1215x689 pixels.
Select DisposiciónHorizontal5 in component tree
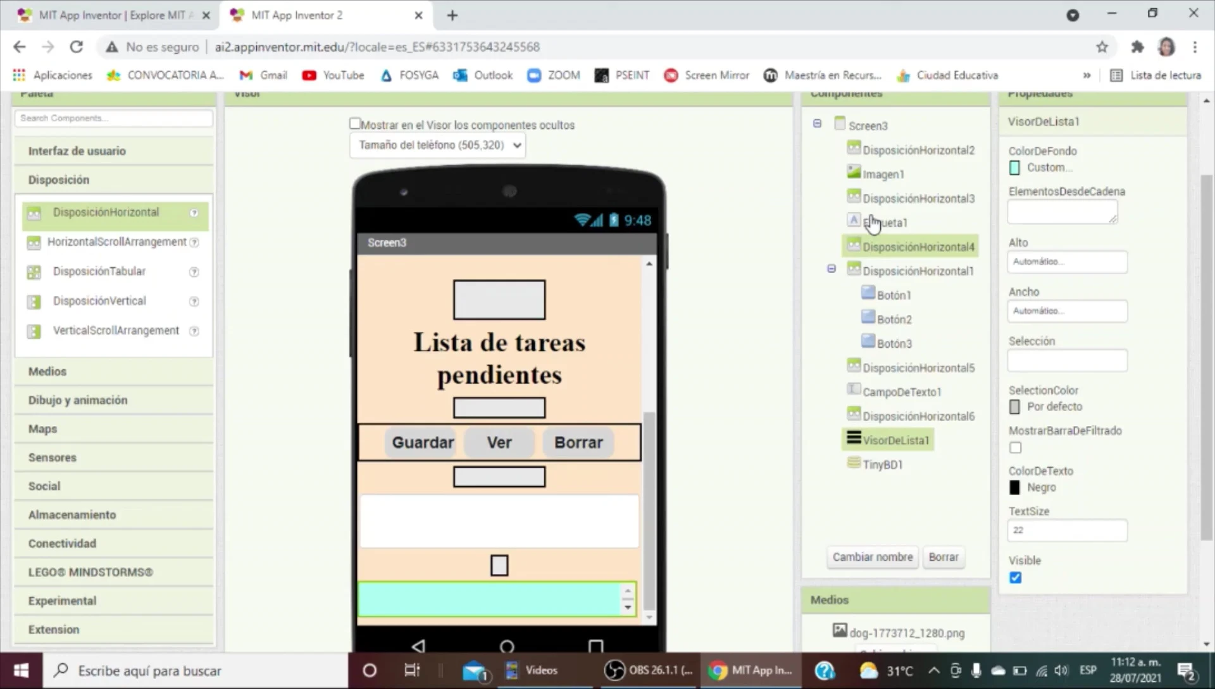click(x=918, y=368)
